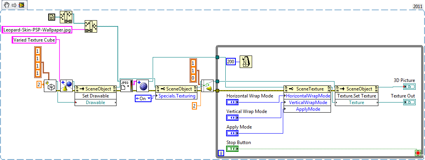Select the rotate object icon
Image resolution: width=425 pixels, height=160 pixels.
(207, 86)
